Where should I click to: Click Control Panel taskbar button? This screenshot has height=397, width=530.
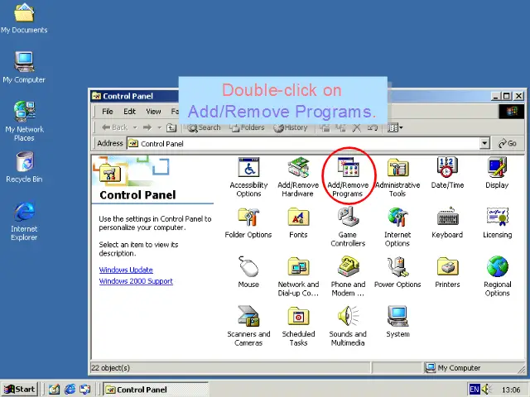point(156,390)
